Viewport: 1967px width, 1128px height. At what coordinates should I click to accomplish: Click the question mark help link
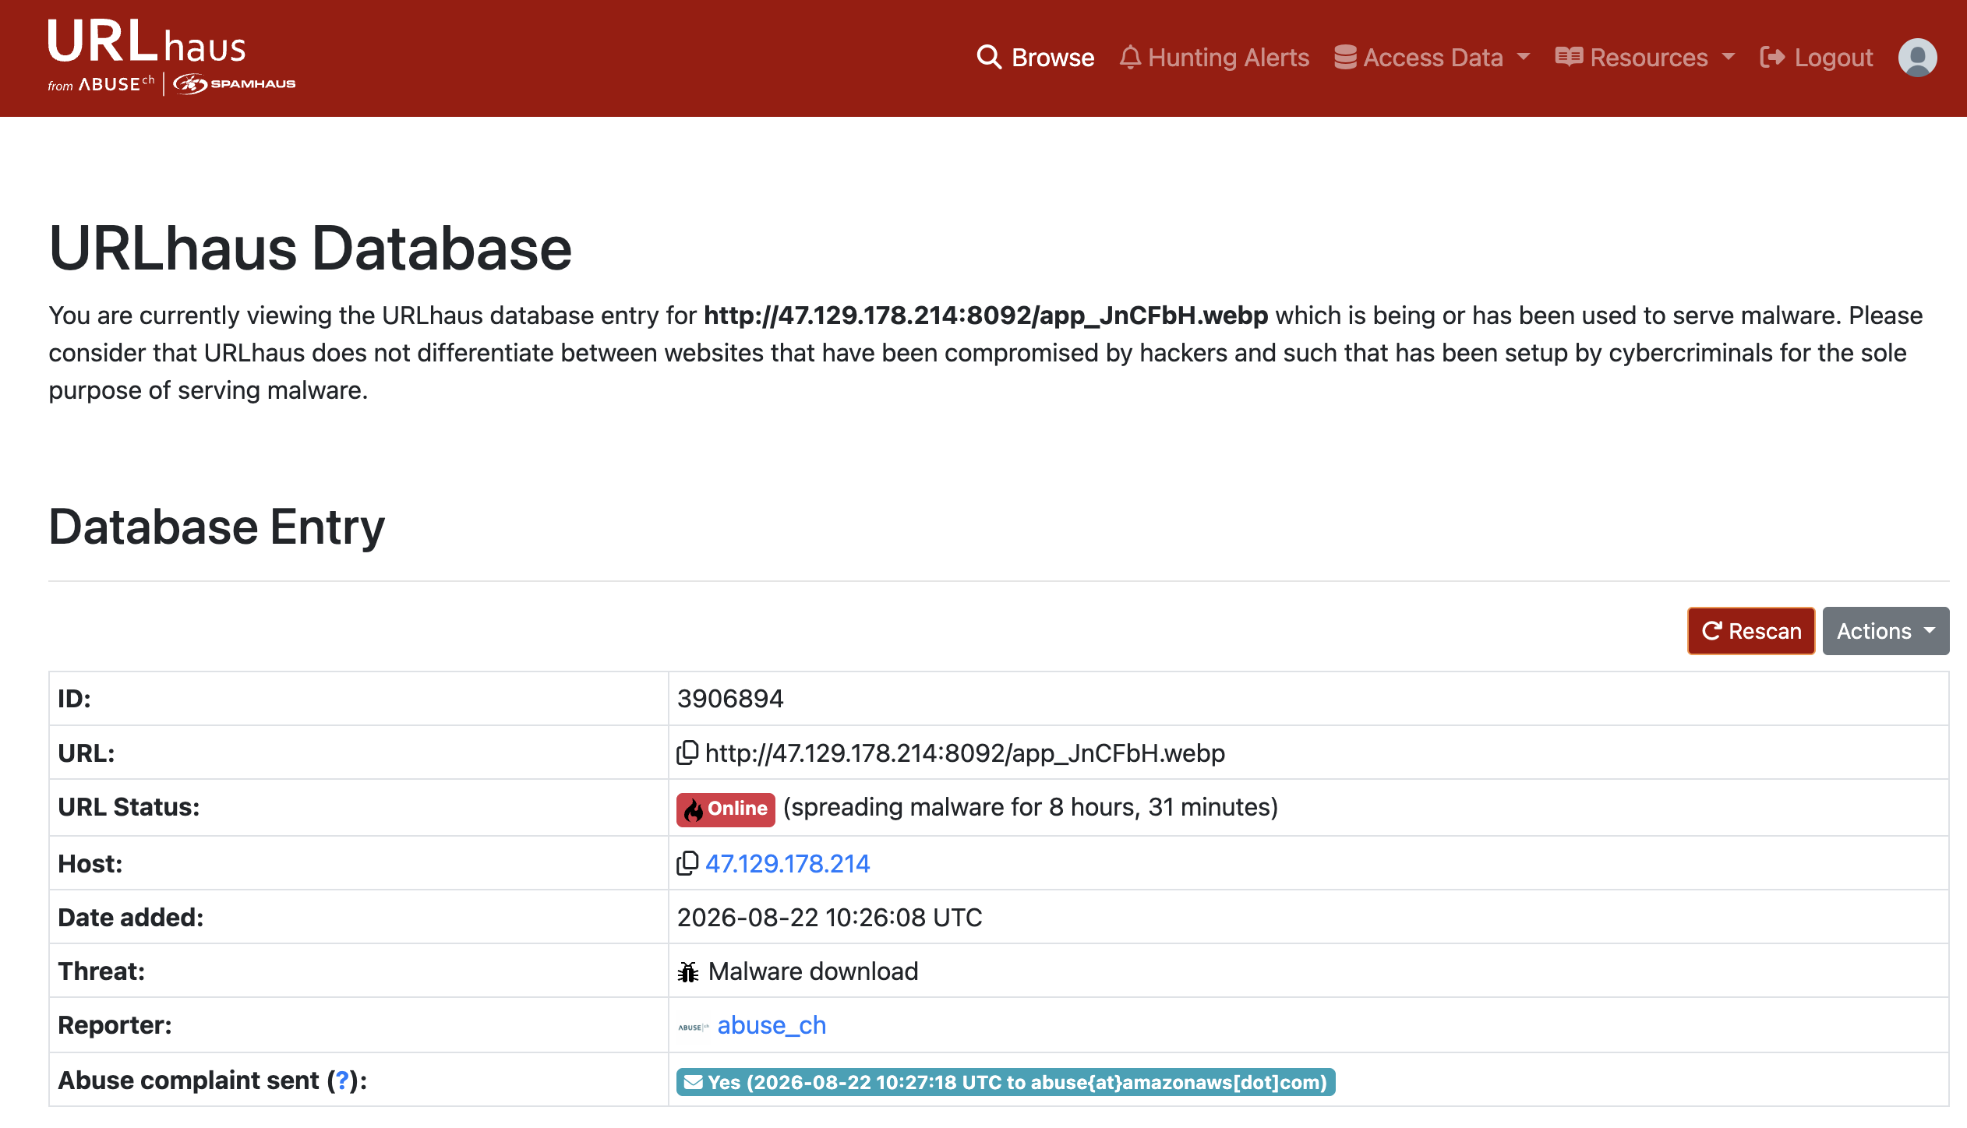click(341, 1080)
